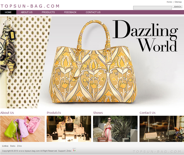The image size is (184, 155).
Task: Click the Znbo link beside Baidu
Action: (19, 146)
